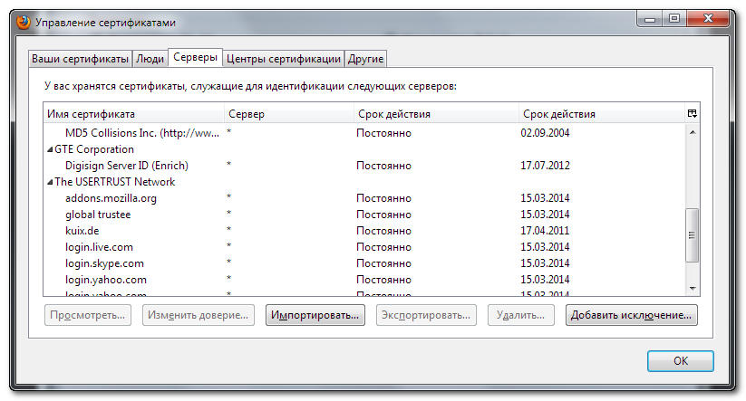The width and height of the screenshot is (746, 401).
Task: Select the login.skype.com certificate
Action: point(364,263)
